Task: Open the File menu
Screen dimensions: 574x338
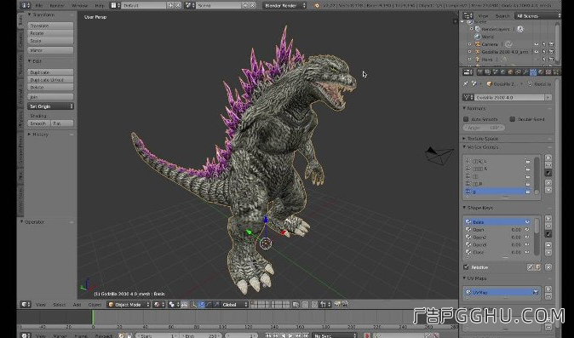Action: tap(39, 5)
